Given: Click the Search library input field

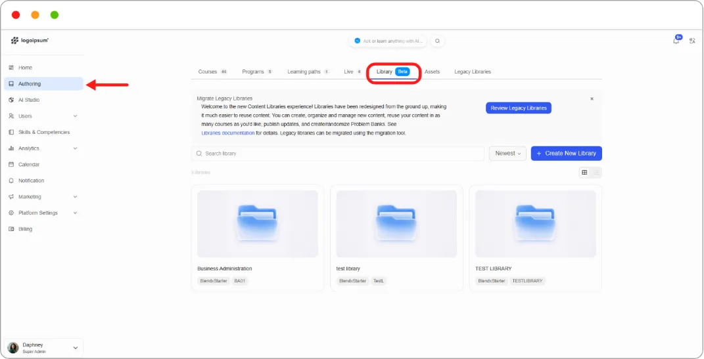Looking at the screenshot, I should [x=338, y=154].
